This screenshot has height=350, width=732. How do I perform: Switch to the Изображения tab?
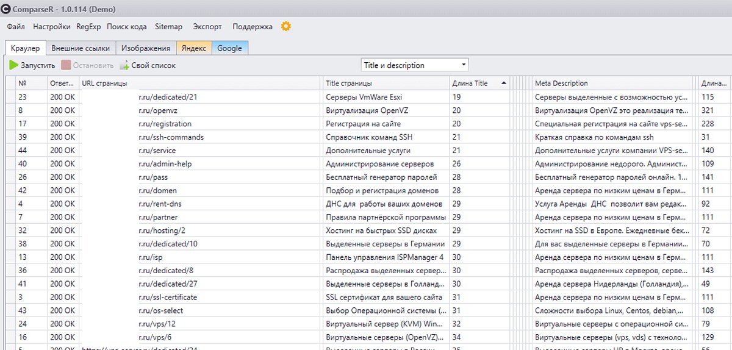145,48
